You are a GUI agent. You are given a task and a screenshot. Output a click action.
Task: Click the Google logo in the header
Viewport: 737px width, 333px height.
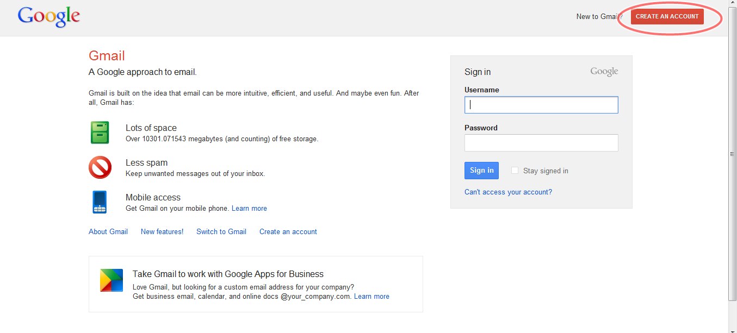[x=49, y=17]
